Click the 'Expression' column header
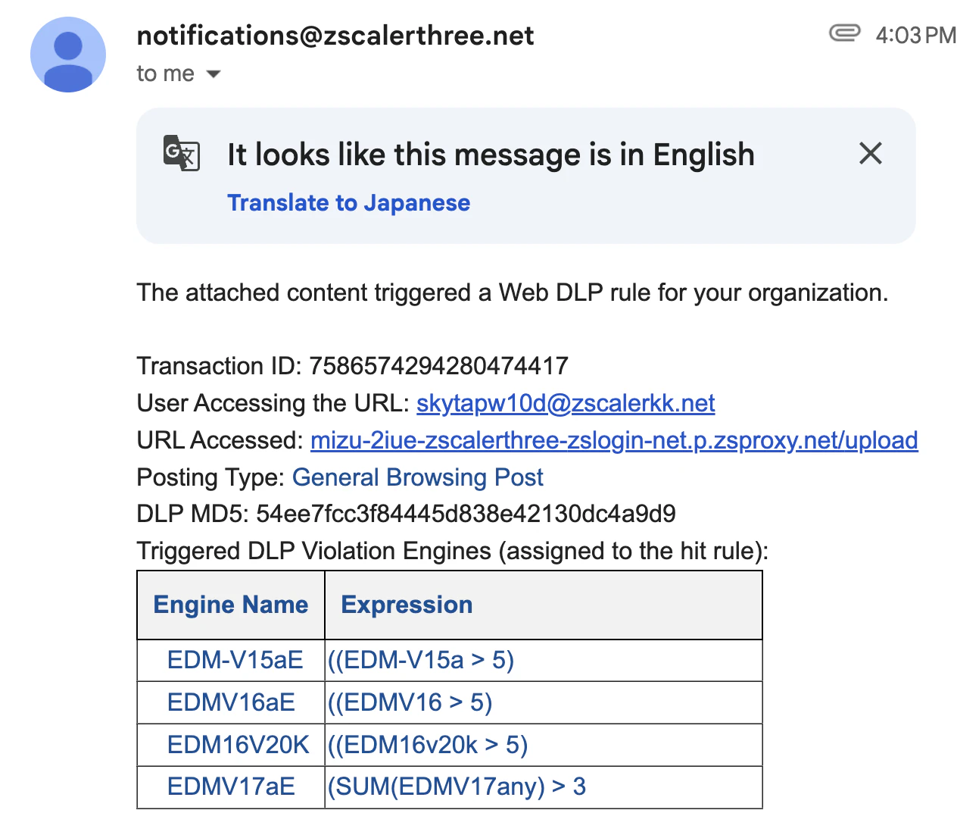Viewport: 957px width, 835px height. 544,605
